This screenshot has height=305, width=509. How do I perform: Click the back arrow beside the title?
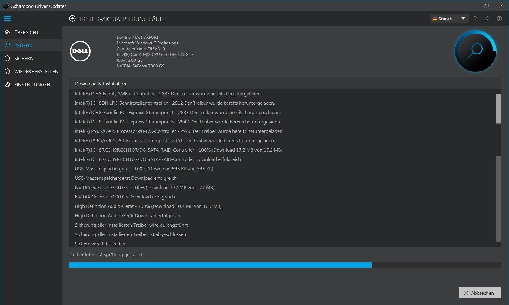(72, 19)
